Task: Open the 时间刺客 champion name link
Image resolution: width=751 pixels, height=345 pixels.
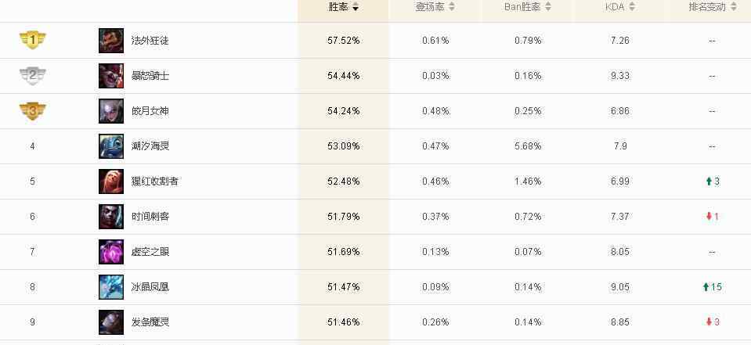Action: [150, 217]
